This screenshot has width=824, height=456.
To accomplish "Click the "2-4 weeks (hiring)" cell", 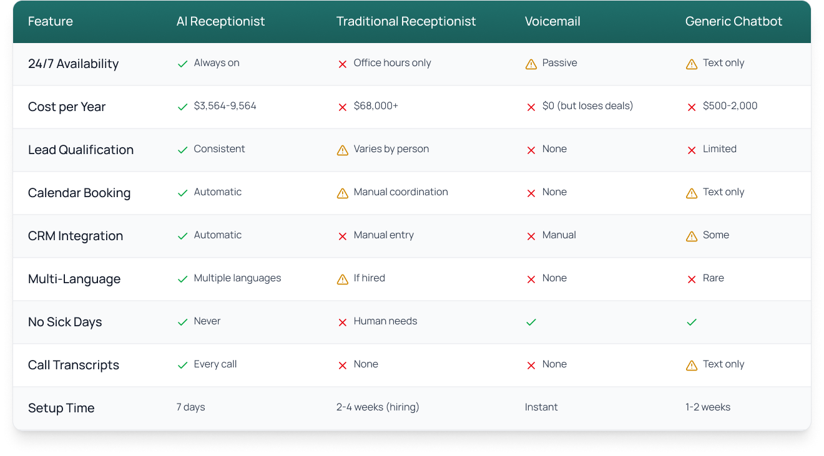I will click(x=378, y=407).
